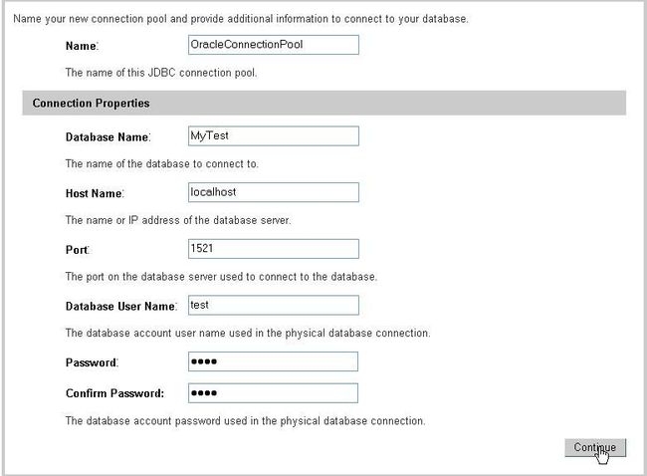Click the Continue button

point(595,447)
